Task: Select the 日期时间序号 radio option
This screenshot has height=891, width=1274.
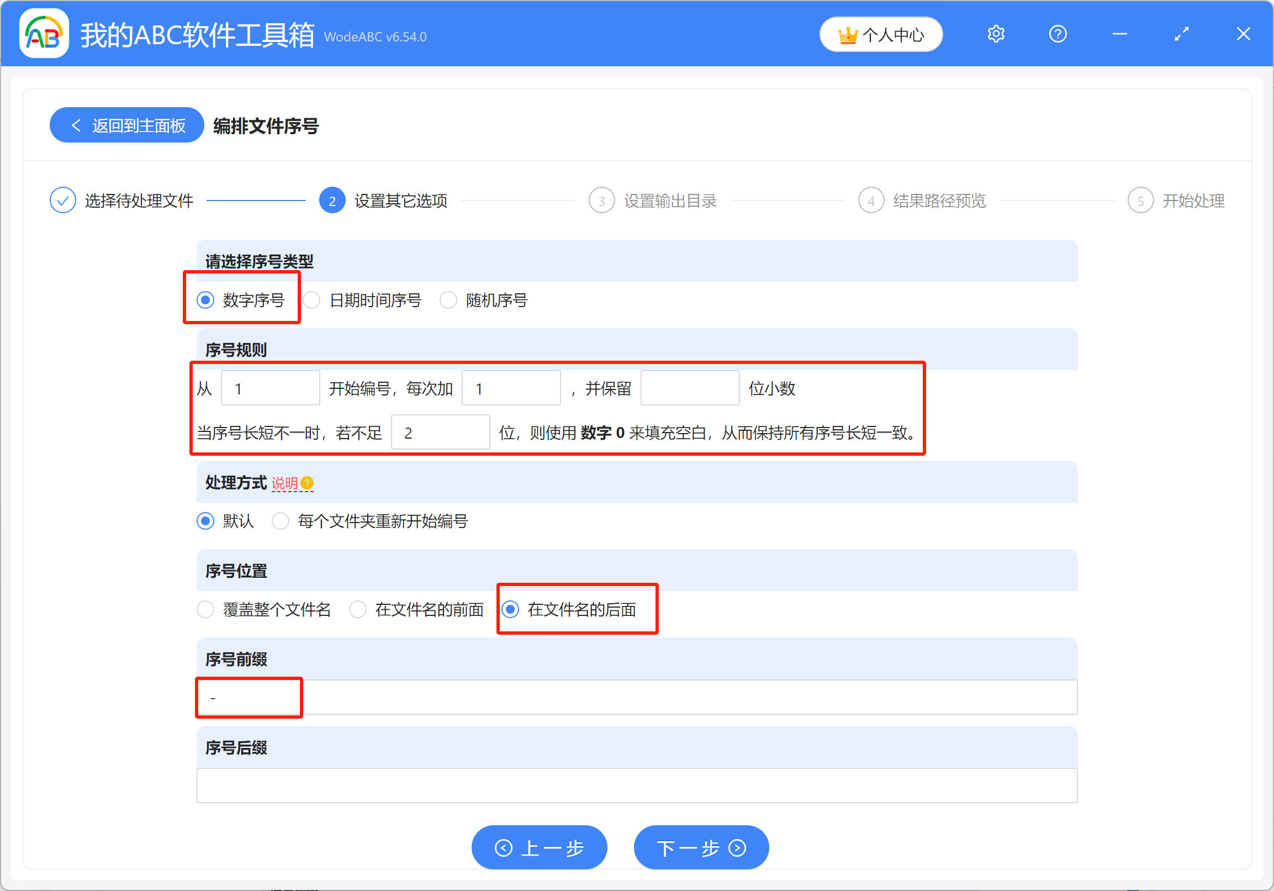Action: point(312,300)
